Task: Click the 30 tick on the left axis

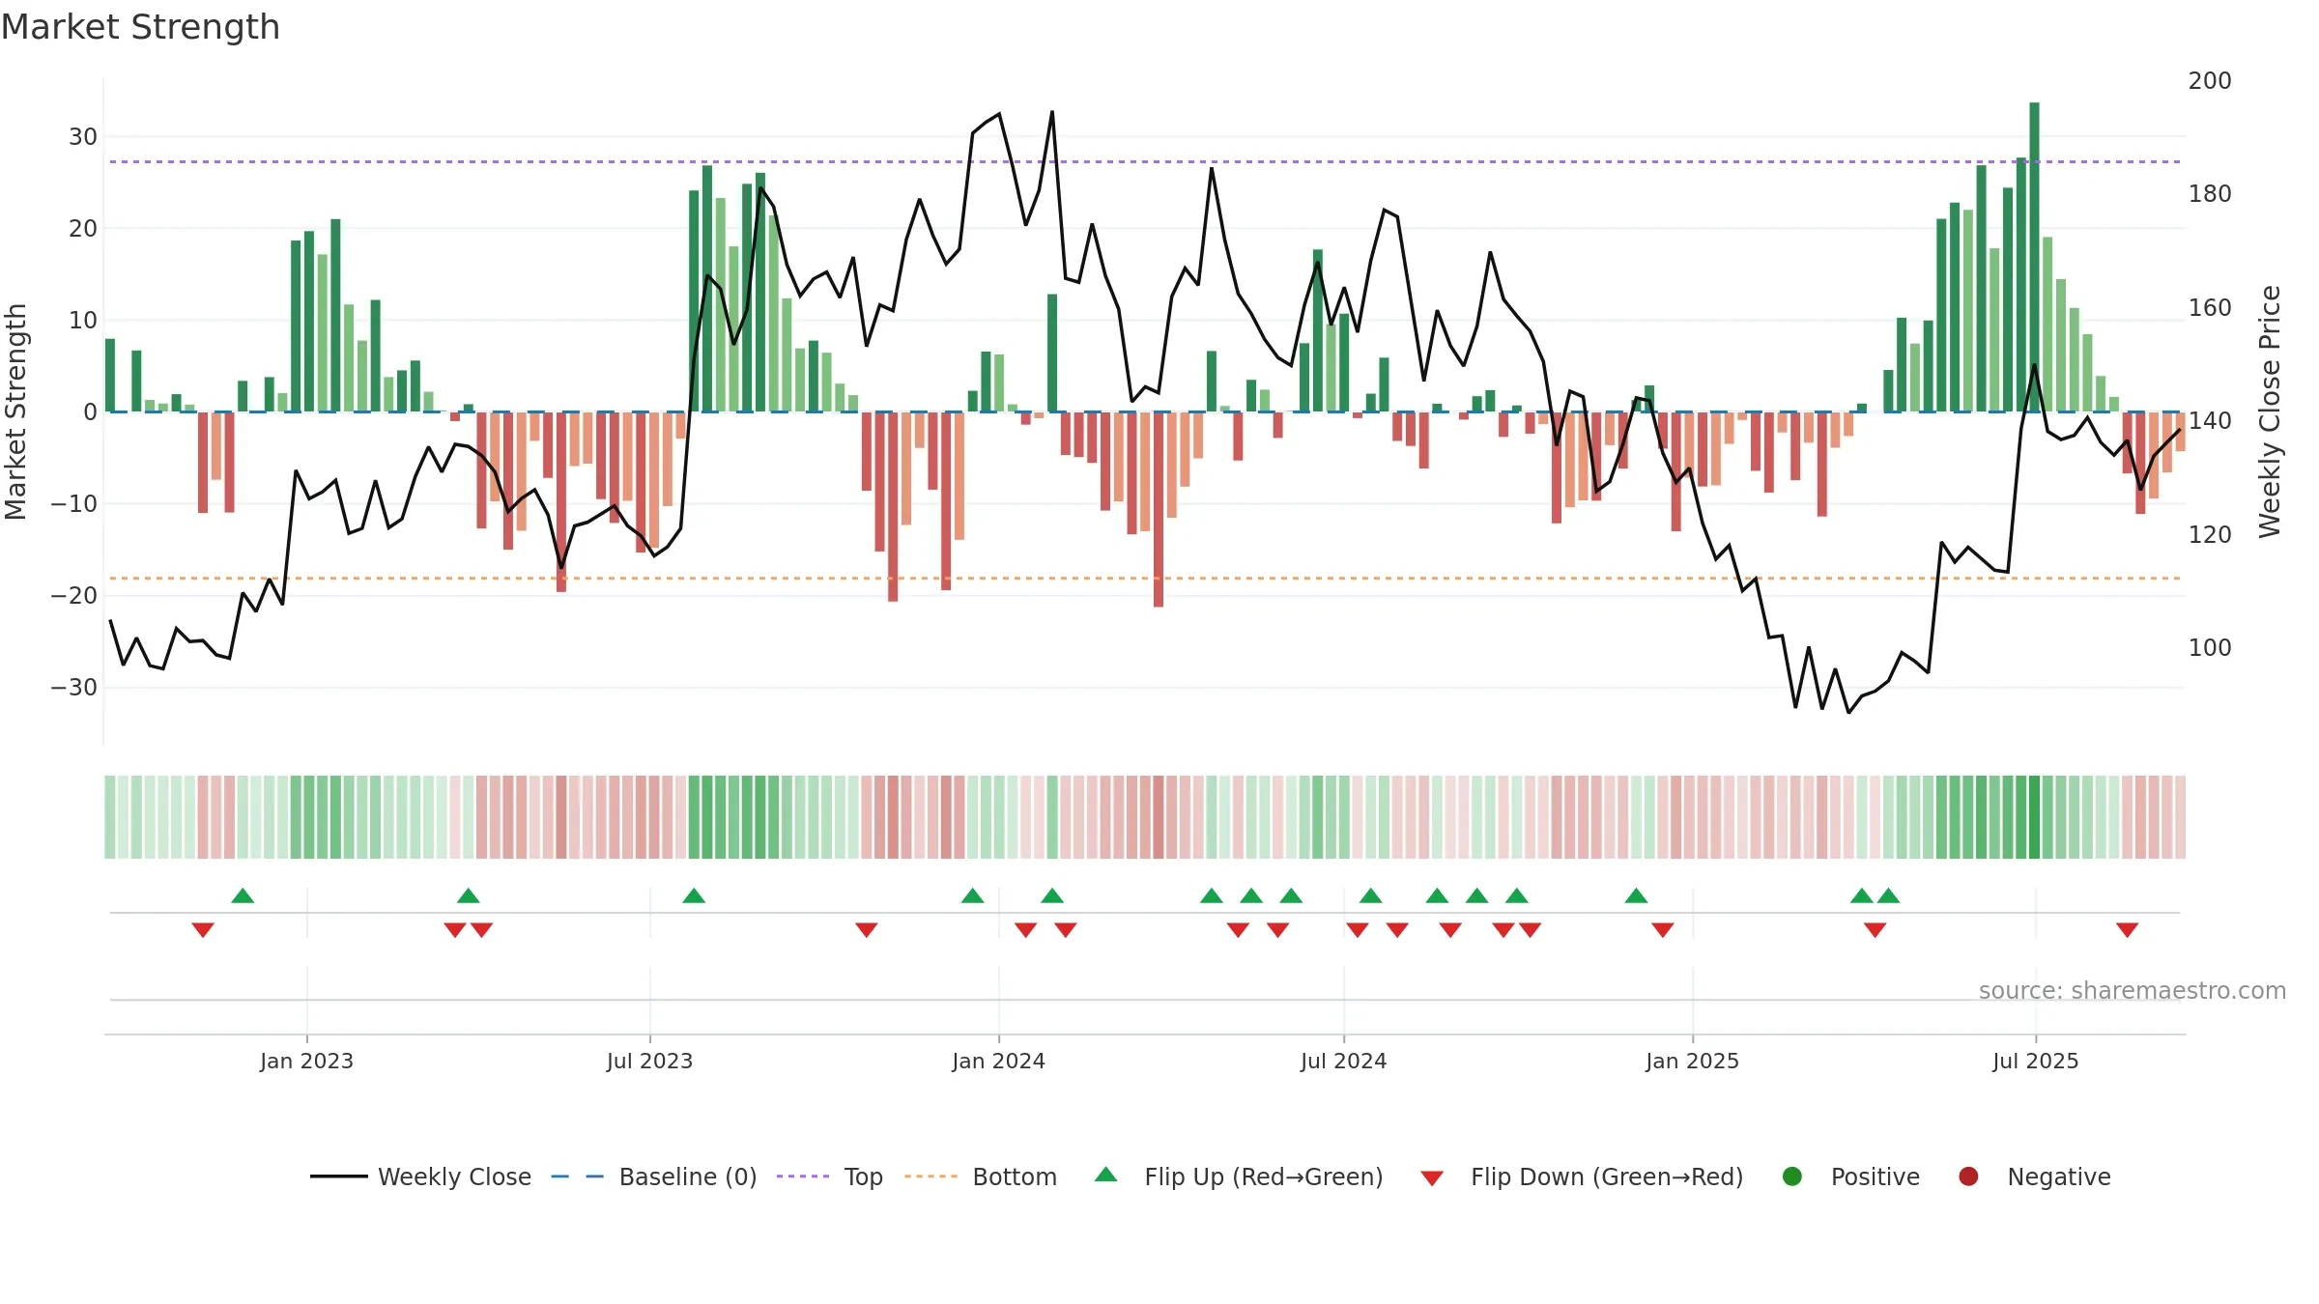Action: click(x=83, y=136)
